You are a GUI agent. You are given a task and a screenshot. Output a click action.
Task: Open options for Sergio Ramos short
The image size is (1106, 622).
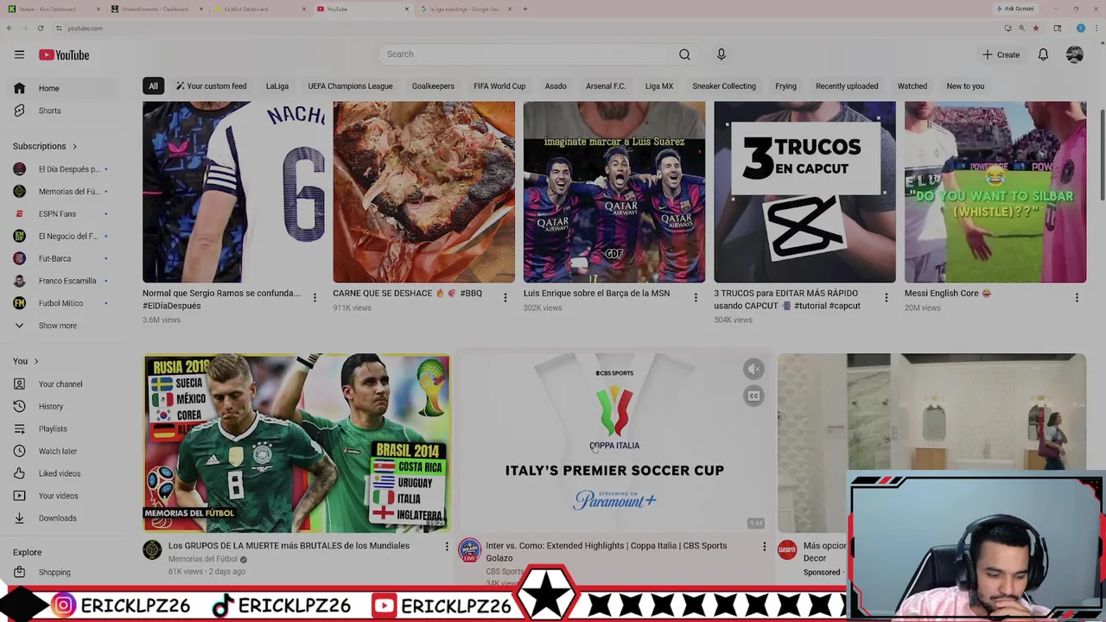click(315, 297)
